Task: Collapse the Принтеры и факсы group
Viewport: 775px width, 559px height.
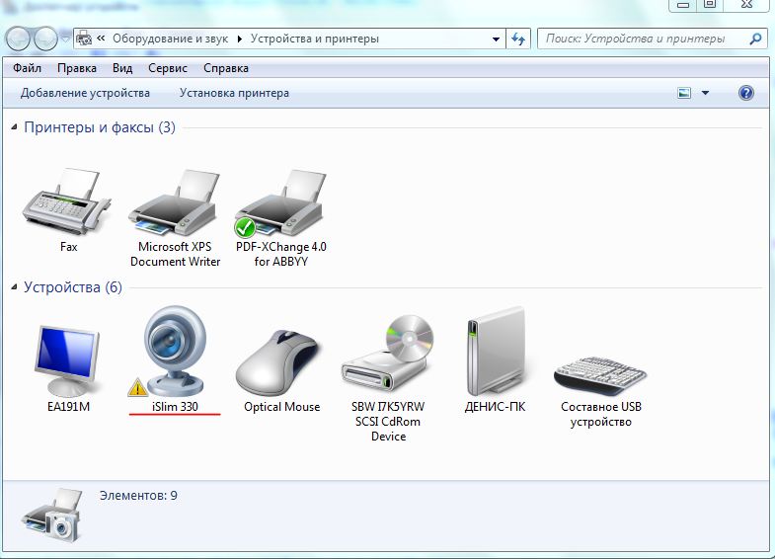Action: (15, 127)
